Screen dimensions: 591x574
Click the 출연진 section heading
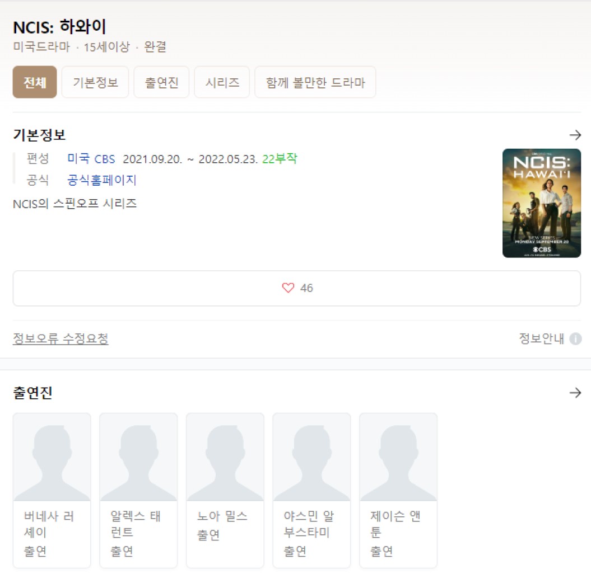[33, 393]
